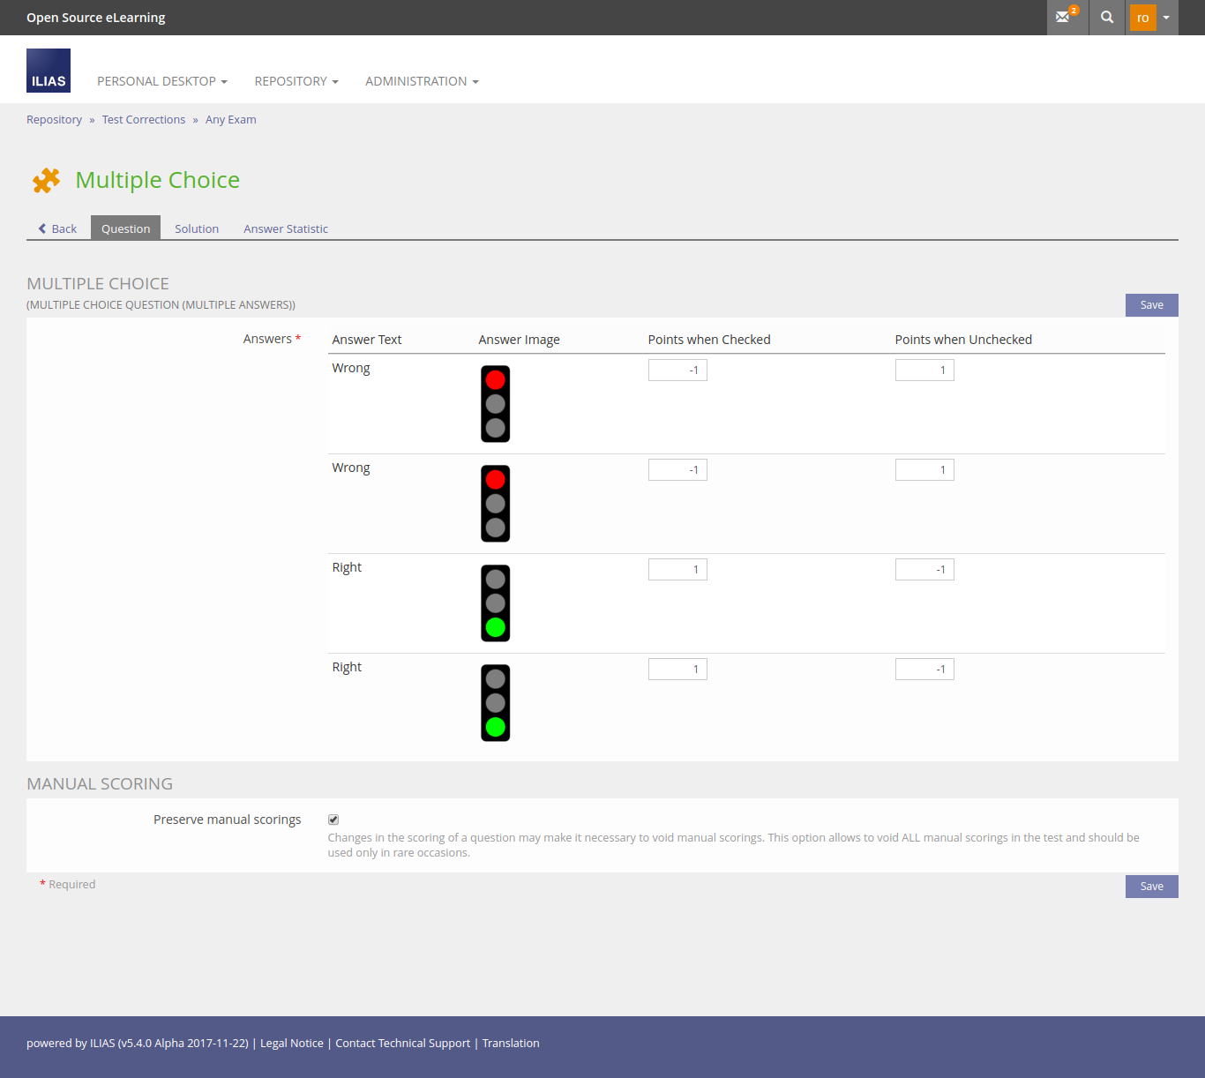1205x1078 pixels.
Task: Click Test Corrections in the breadcrumb
Action: coord(144,120)
